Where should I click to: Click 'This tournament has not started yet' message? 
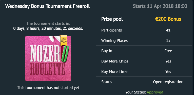(48, 88)
